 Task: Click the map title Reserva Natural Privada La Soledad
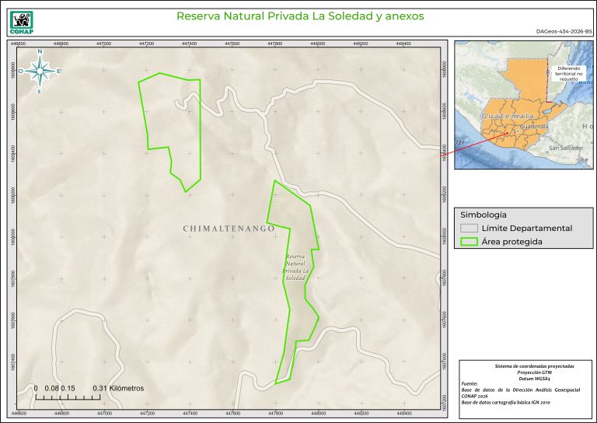(299, 16)
